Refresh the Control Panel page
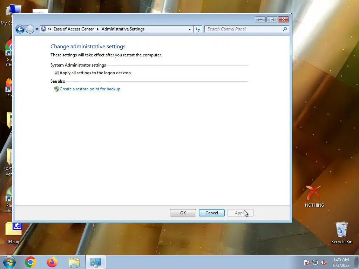 click(x=198, y=29)
